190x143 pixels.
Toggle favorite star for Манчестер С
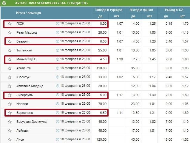(x=10, y=59)
